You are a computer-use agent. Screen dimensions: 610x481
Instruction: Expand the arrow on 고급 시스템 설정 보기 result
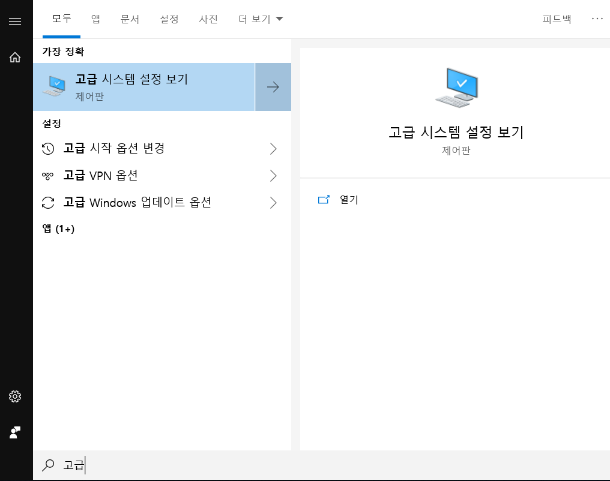pos(273,87)
